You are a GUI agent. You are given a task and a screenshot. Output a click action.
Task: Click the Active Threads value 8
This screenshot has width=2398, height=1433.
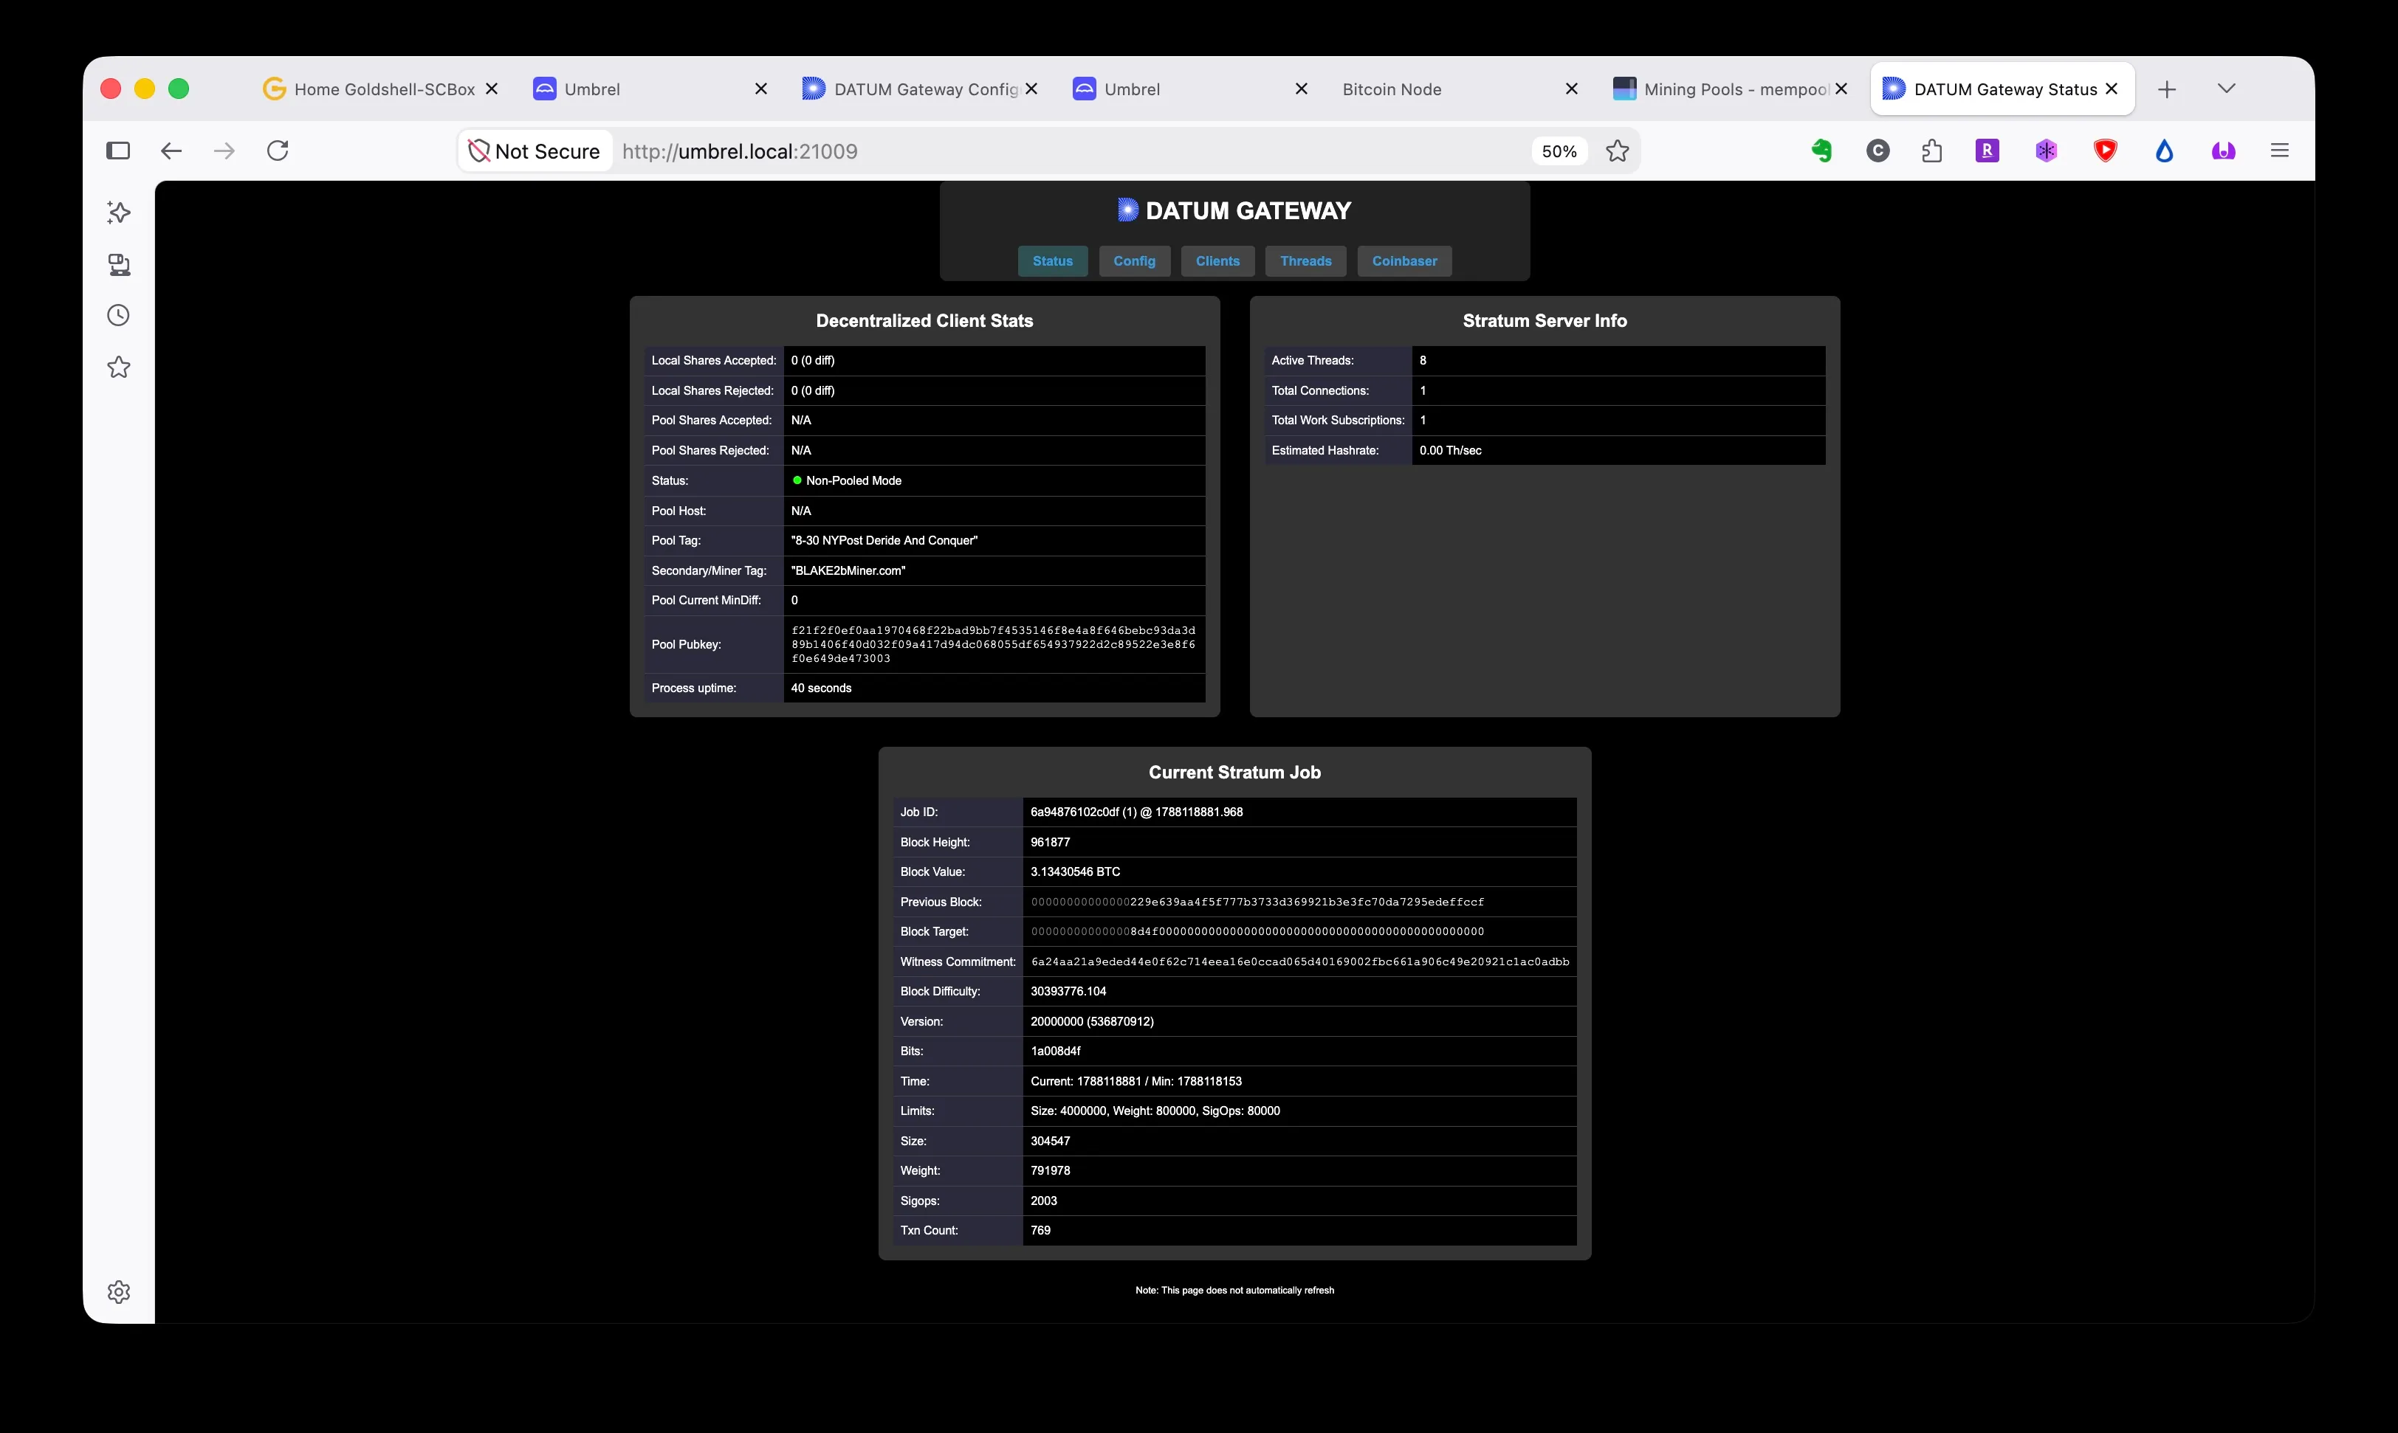tap(1422, 360)
